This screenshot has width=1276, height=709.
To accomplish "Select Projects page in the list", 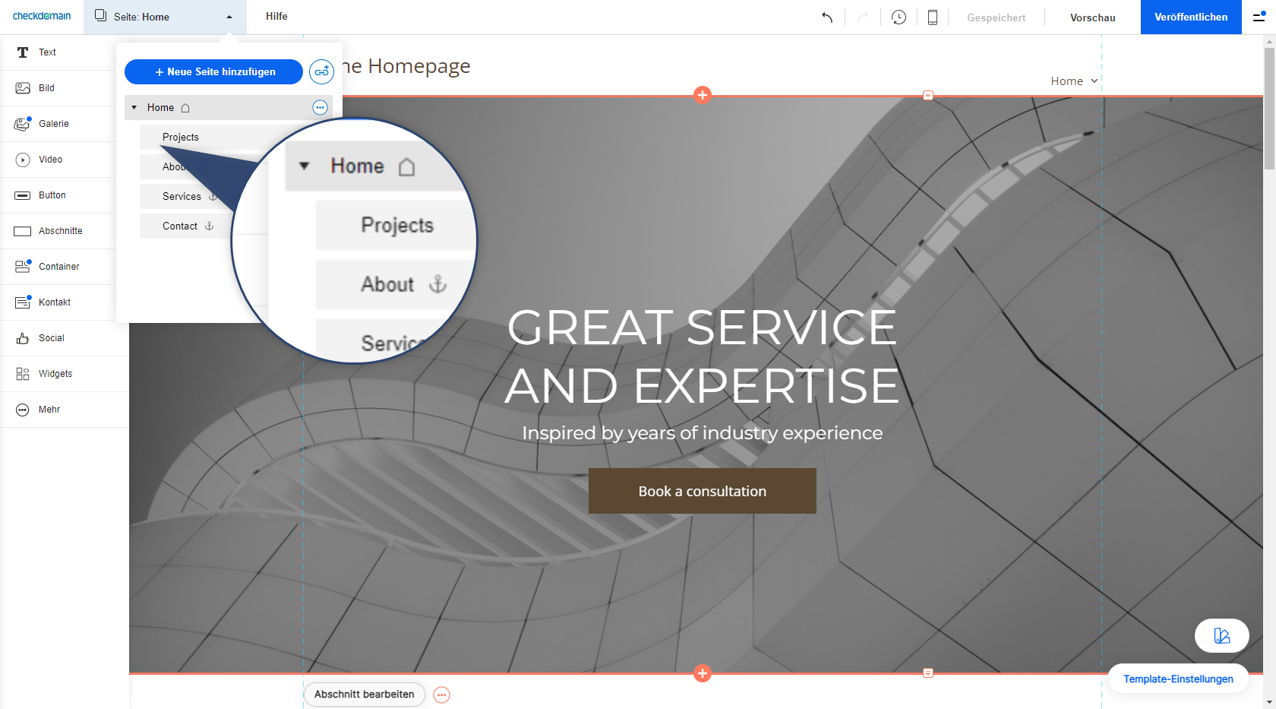I will click(x=181, y=138).
